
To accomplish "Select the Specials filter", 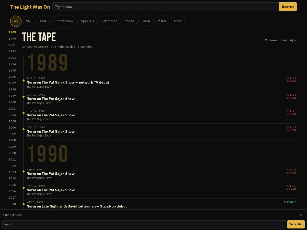I will (x=87, y=21).
